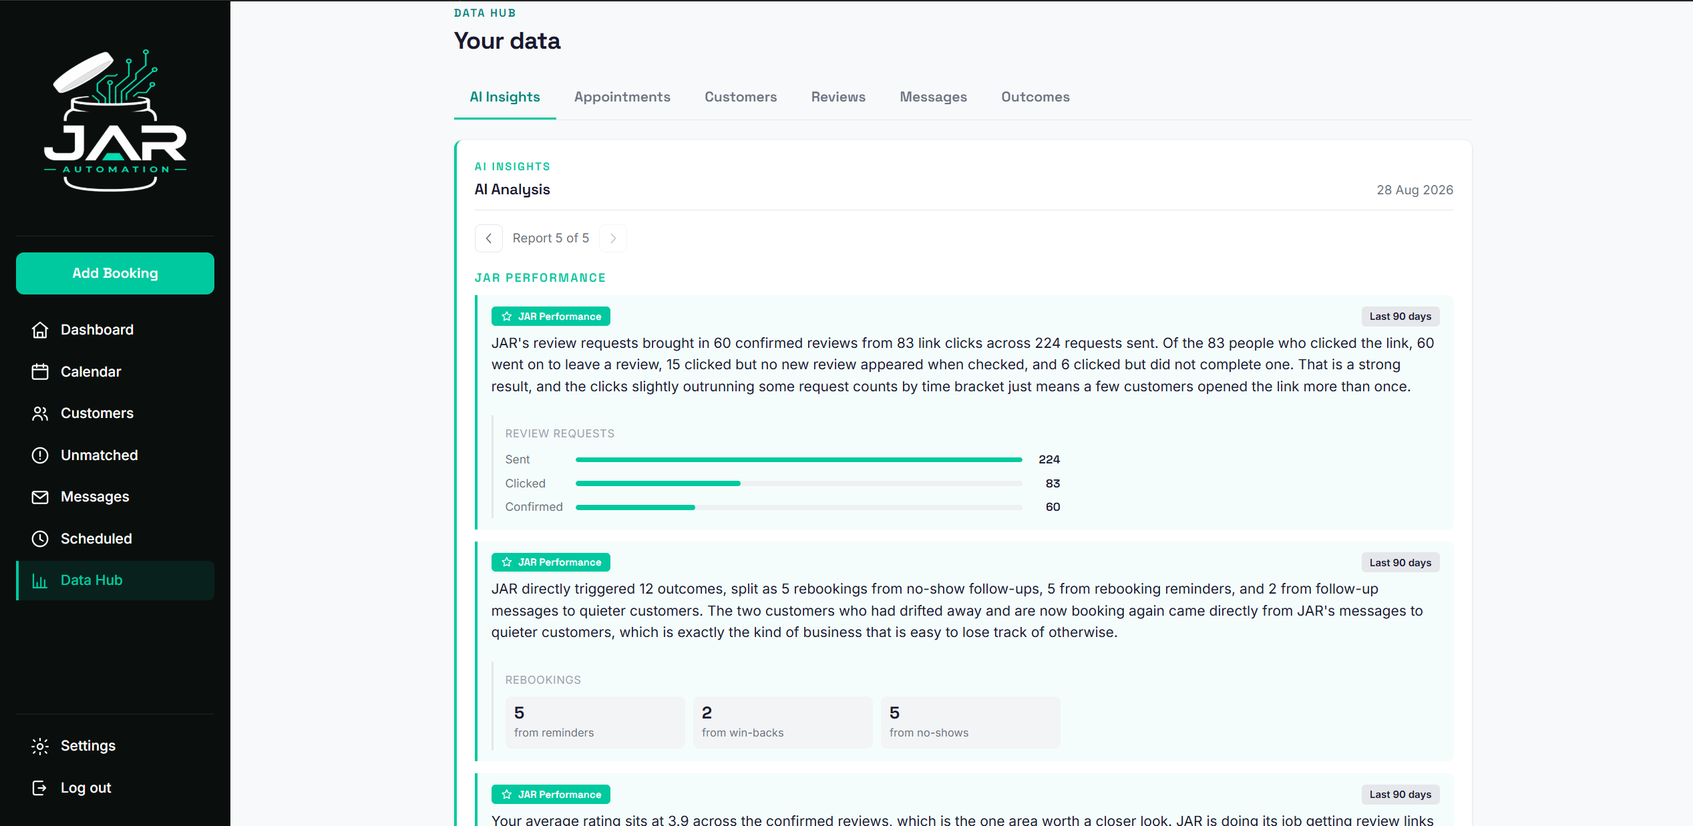Click the '2 from win-backs' rebooking card
The width and height of the screenshot is (1693, 826).
pyautogui.click(x=783, y=722)
